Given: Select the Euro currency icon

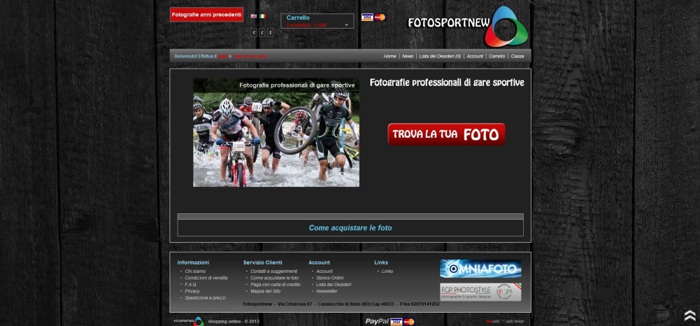Looking at the screenshot, I should coord(254,33).
